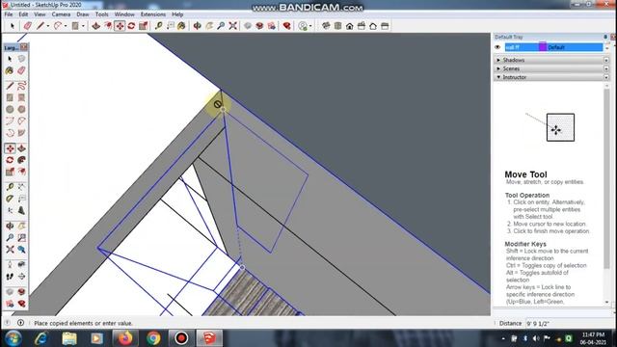617x347 pixels.
Task: Select the Rotate tool in top toolbar
Action: coord(131,26)
